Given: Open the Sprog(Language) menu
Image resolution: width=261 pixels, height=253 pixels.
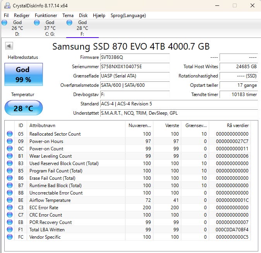Looking at the screenshot, I should click(x=128, y=15).
